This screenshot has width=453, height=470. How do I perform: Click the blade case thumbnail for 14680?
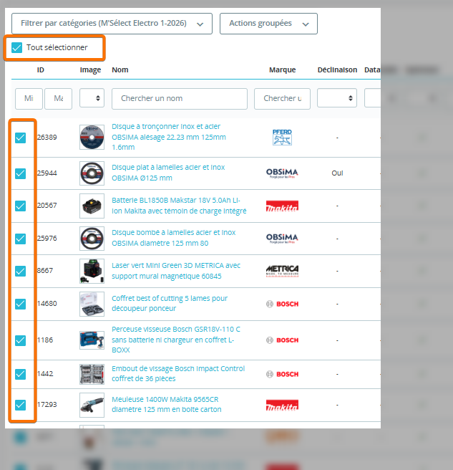pyautogui.click(x=92, y=304)
